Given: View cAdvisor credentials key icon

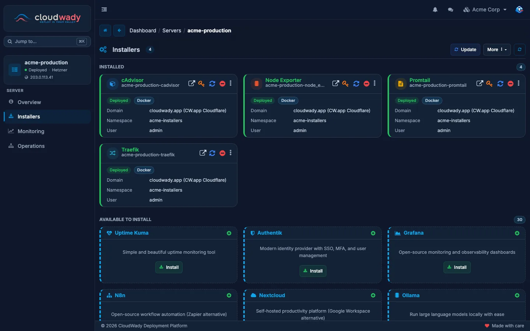Looking at the screenshot, I should click(x=201, y=83).
